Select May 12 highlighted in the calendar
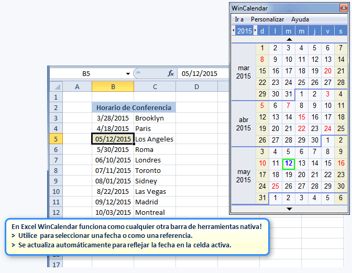This screenshot has width=352, height=273. pyautogui.click(x=289, y=163)
